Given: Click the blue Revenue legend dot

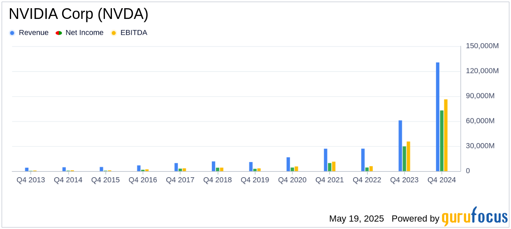Looking at the screenshot, I should click(x=12, y=33).
